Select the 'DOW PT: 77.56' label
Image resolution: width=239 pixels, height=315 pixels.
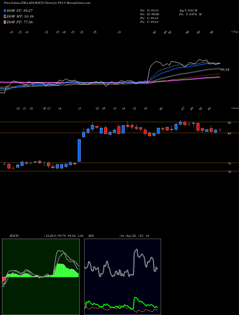click(x=20, y=22)
